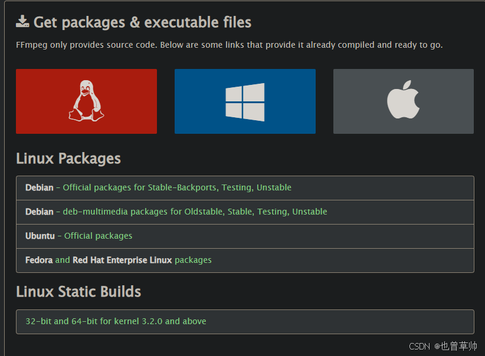
Task: Click the Linux Static Builds heading
Action: point(78,291)
